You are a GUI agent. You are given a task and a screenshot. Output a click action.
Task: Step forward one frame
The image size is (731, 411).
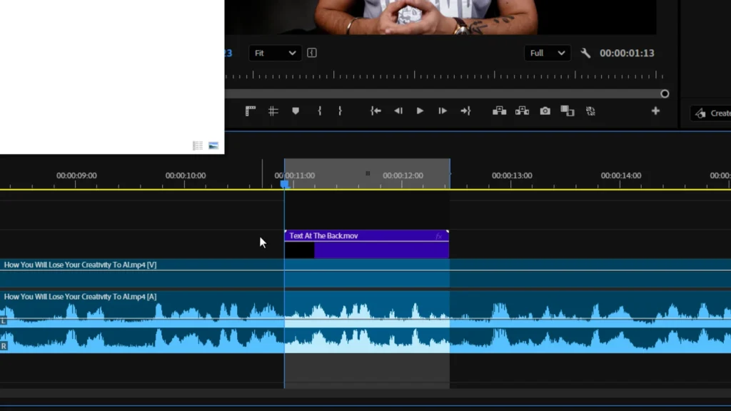(443, 111)
